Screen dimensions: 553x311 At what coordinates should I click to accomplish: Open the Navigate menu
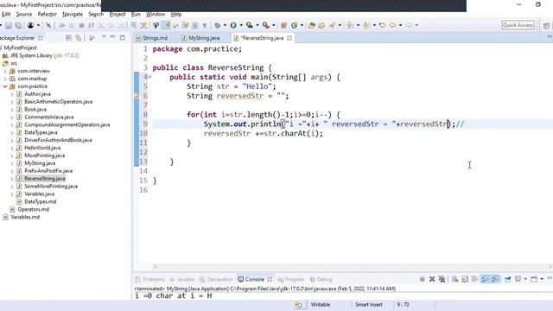click(x=73, y=14)
